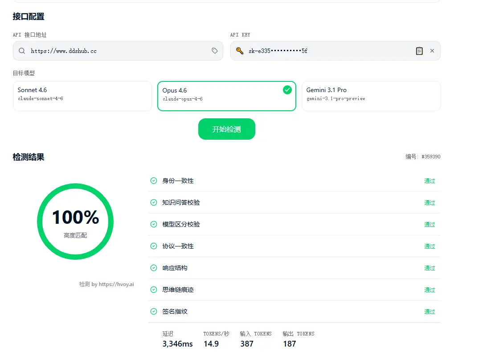Click the clipboard paste icon in API KEY field
This screenshot has width=495, height=355.
tap(419, 51)
